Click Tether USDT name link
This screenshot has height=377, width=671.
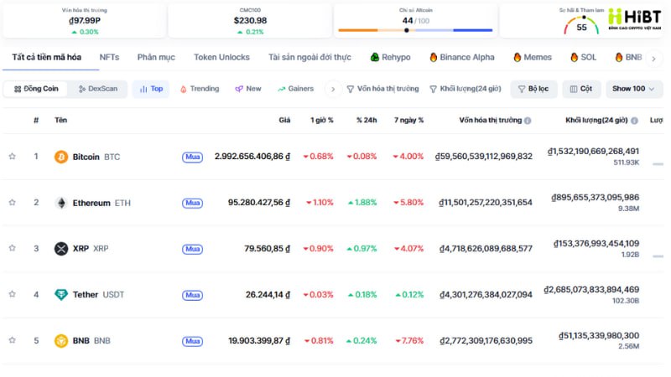98,295
